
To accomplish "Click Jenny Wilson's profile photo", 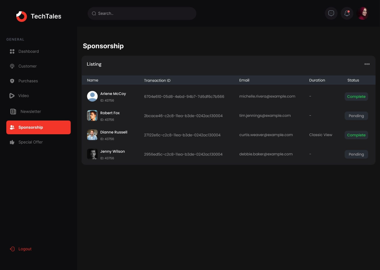I will click(92, 154).
